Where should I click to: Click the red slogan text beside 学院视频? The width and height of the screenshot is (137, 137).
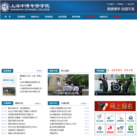tap(120, 70)
